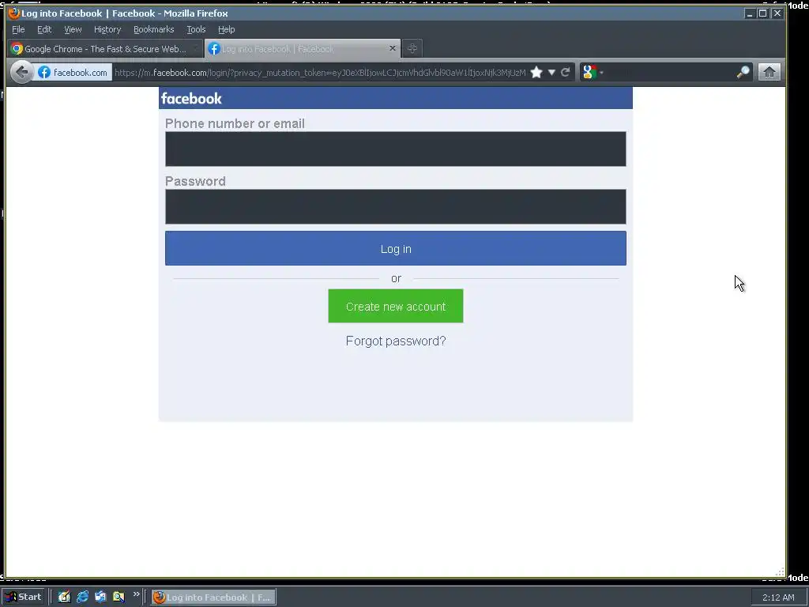Minimize the Firefox window
Viewport: 809px width, 607px height.
tap(751, 13)
